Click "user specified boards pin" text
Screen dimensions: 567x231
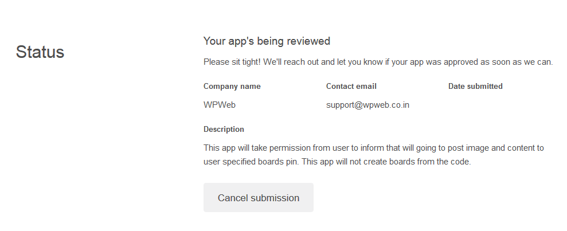coord(251,162)
